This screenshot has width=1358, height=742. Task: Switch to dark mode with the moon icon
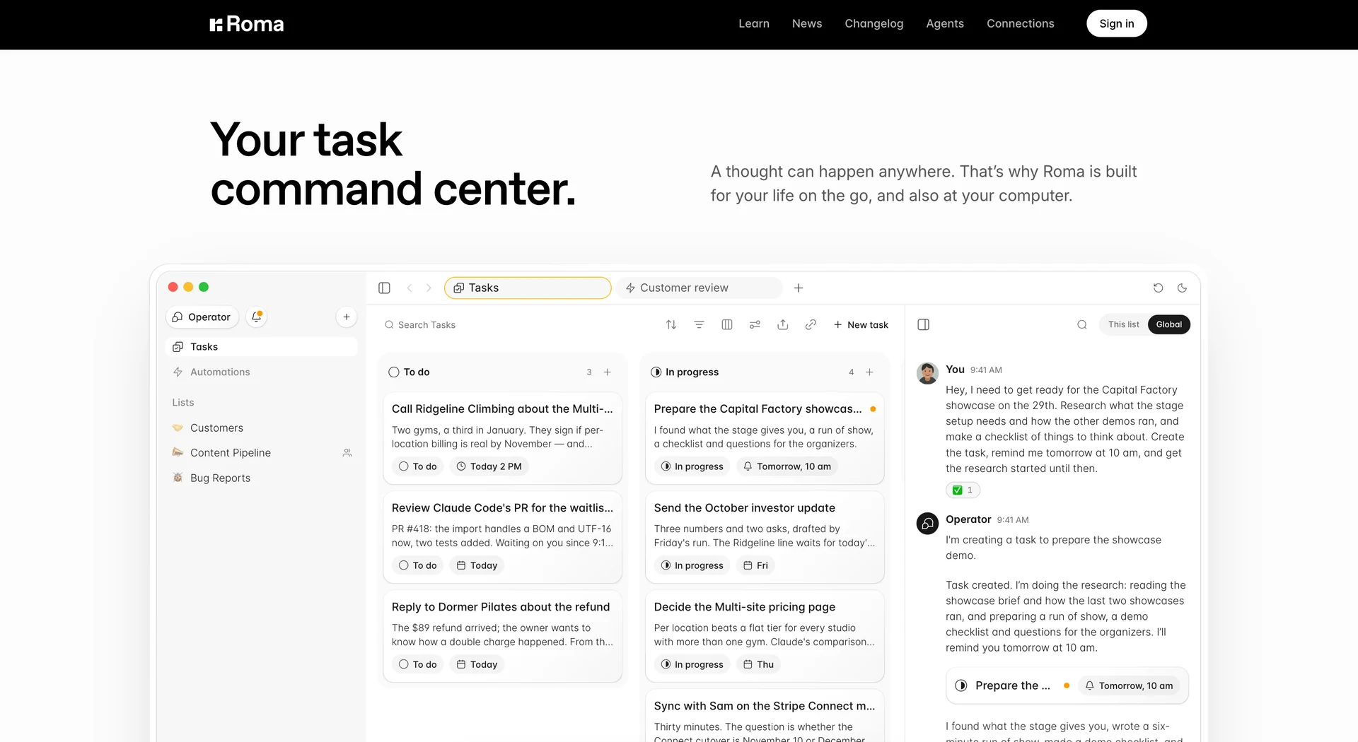(1182, 288)
